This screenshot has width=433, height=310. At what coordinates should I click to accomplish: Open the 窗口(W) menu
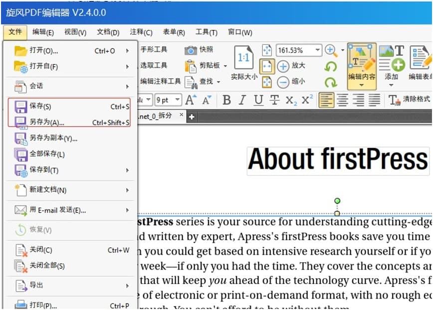pyautogui.click(x=239, y=32)
